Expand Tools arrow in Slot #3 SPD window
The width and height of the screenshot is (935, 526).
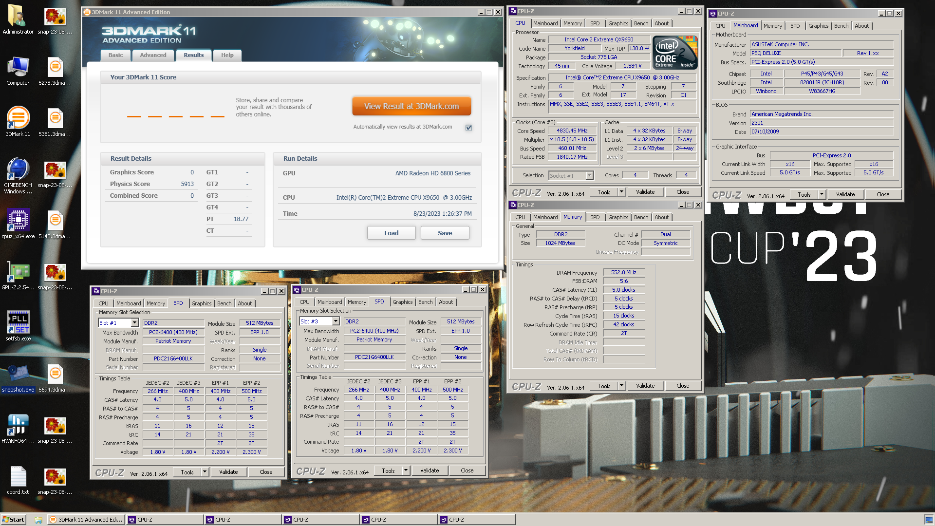coord(406,470)
